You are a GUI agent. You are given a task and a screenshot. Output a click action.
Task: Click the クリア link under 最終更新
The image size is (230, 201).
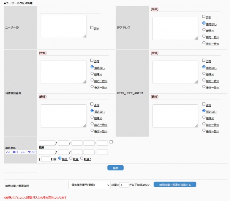click(32, 152)
